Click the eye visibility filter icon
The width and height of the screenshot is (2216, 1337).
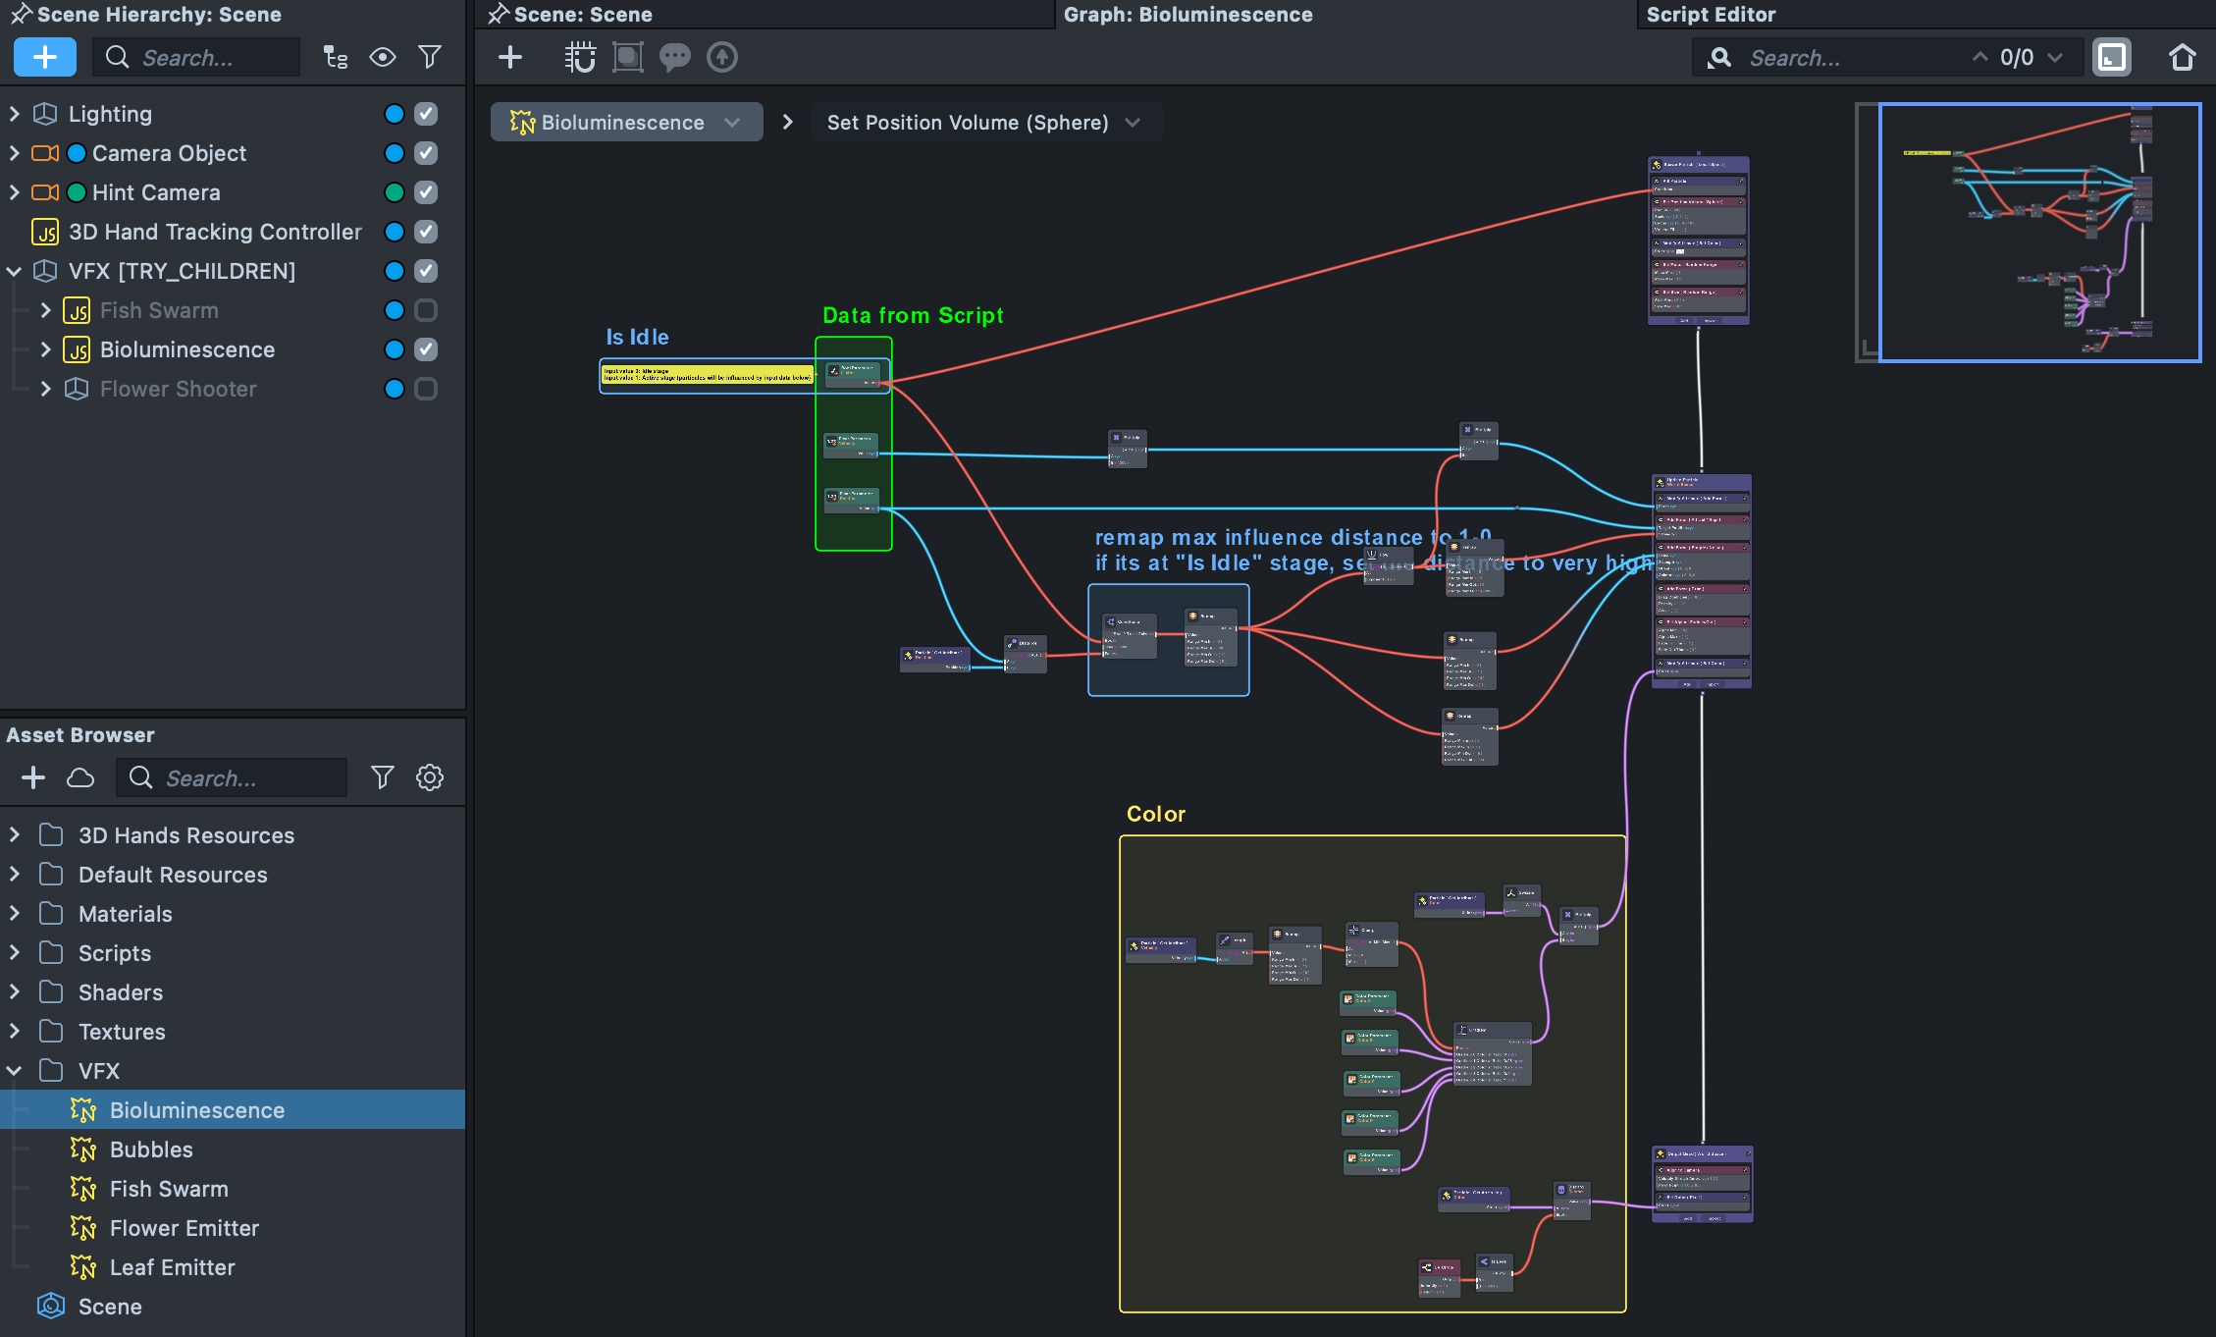click(383, 57)
